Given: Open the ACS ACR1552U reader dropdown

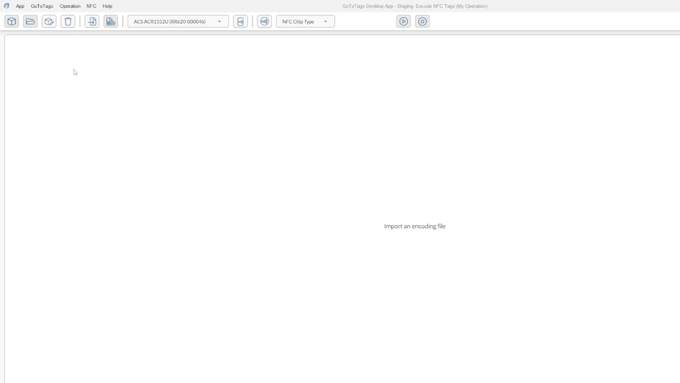Looking at the screenshot, I should 178,22.
